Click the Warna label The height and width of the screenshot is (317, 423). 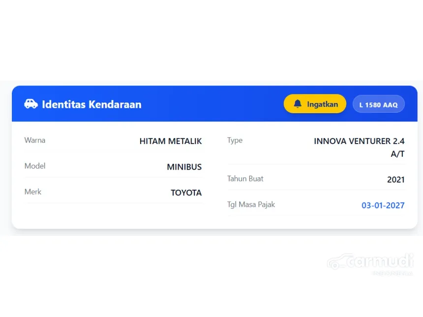[x=35, y=140]
